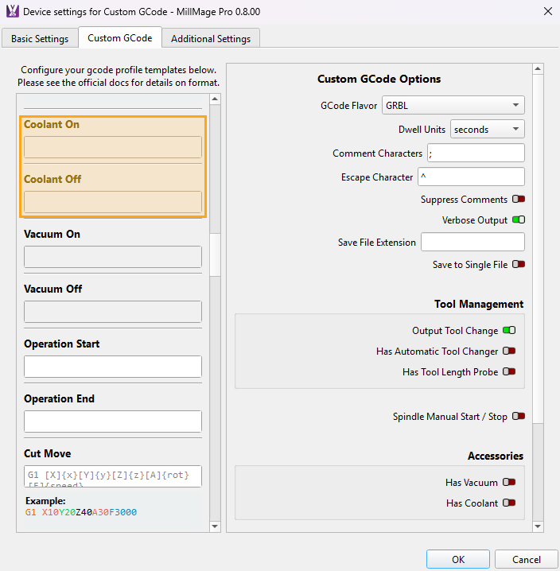Enable Has Automatic Tool Changer
This screenshot has width=560, height=571.
pyautogui.click(x=509, y=352)
